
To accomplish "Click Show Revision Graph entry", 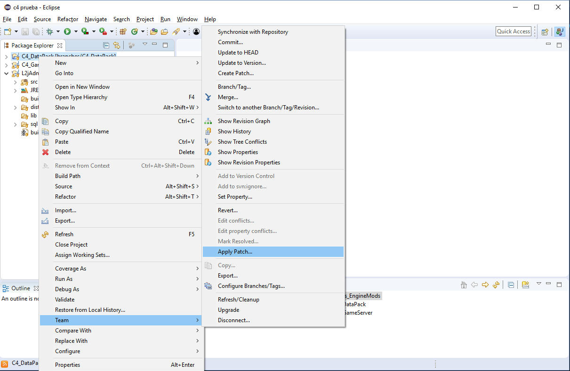I will [273, 121].
